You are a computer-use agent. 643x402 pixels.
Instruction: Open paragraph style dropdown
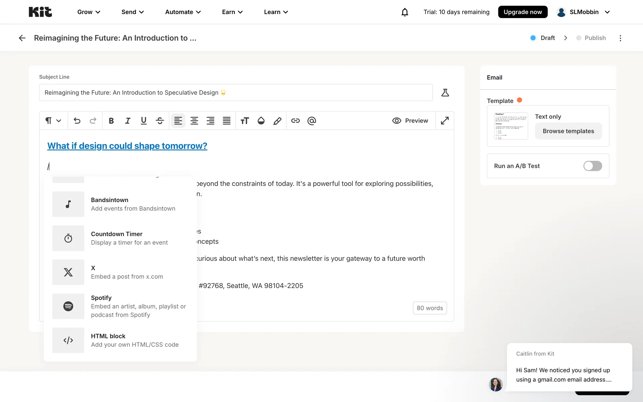(x=53, y=121)
